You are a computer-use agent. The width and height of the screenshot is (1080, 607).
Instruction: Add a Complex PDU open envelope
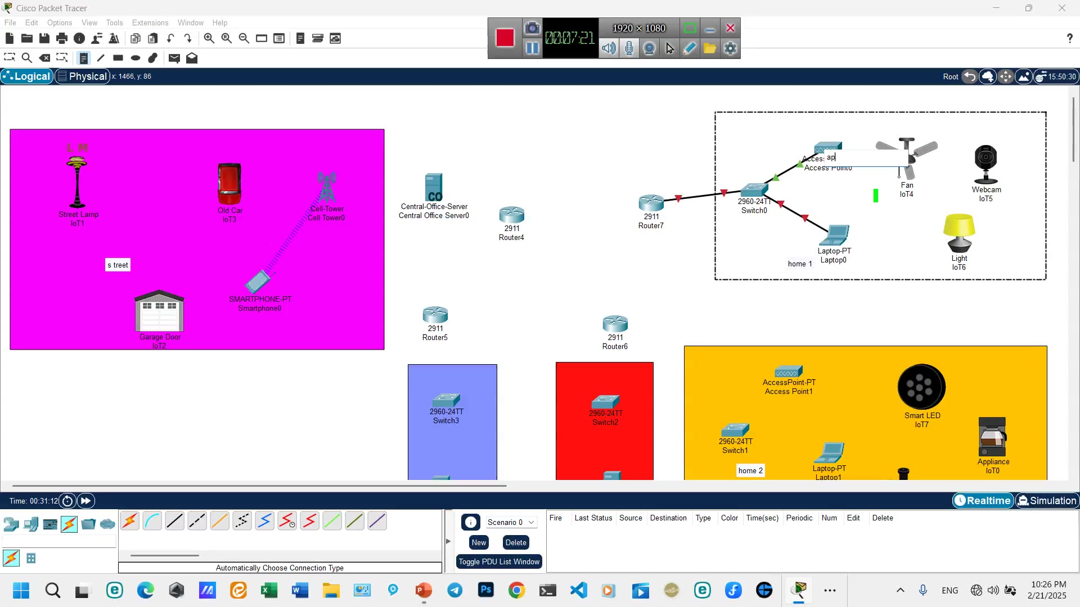(x=192, y=58)
